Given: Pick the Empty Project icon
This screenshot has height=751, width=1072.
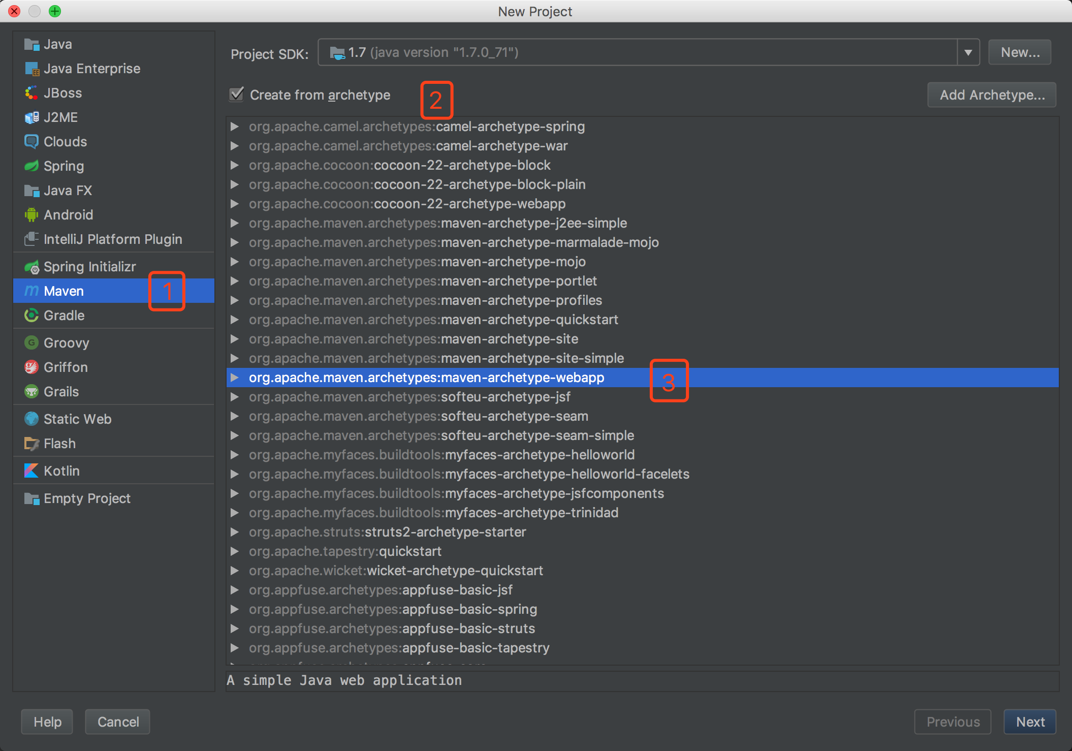Looking at the screenshot, I should pyautogui.click(x=31, y=498).
